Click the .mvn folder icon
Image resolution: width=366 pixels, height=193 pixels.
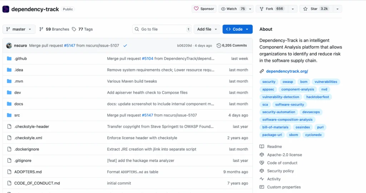point(9,81)
